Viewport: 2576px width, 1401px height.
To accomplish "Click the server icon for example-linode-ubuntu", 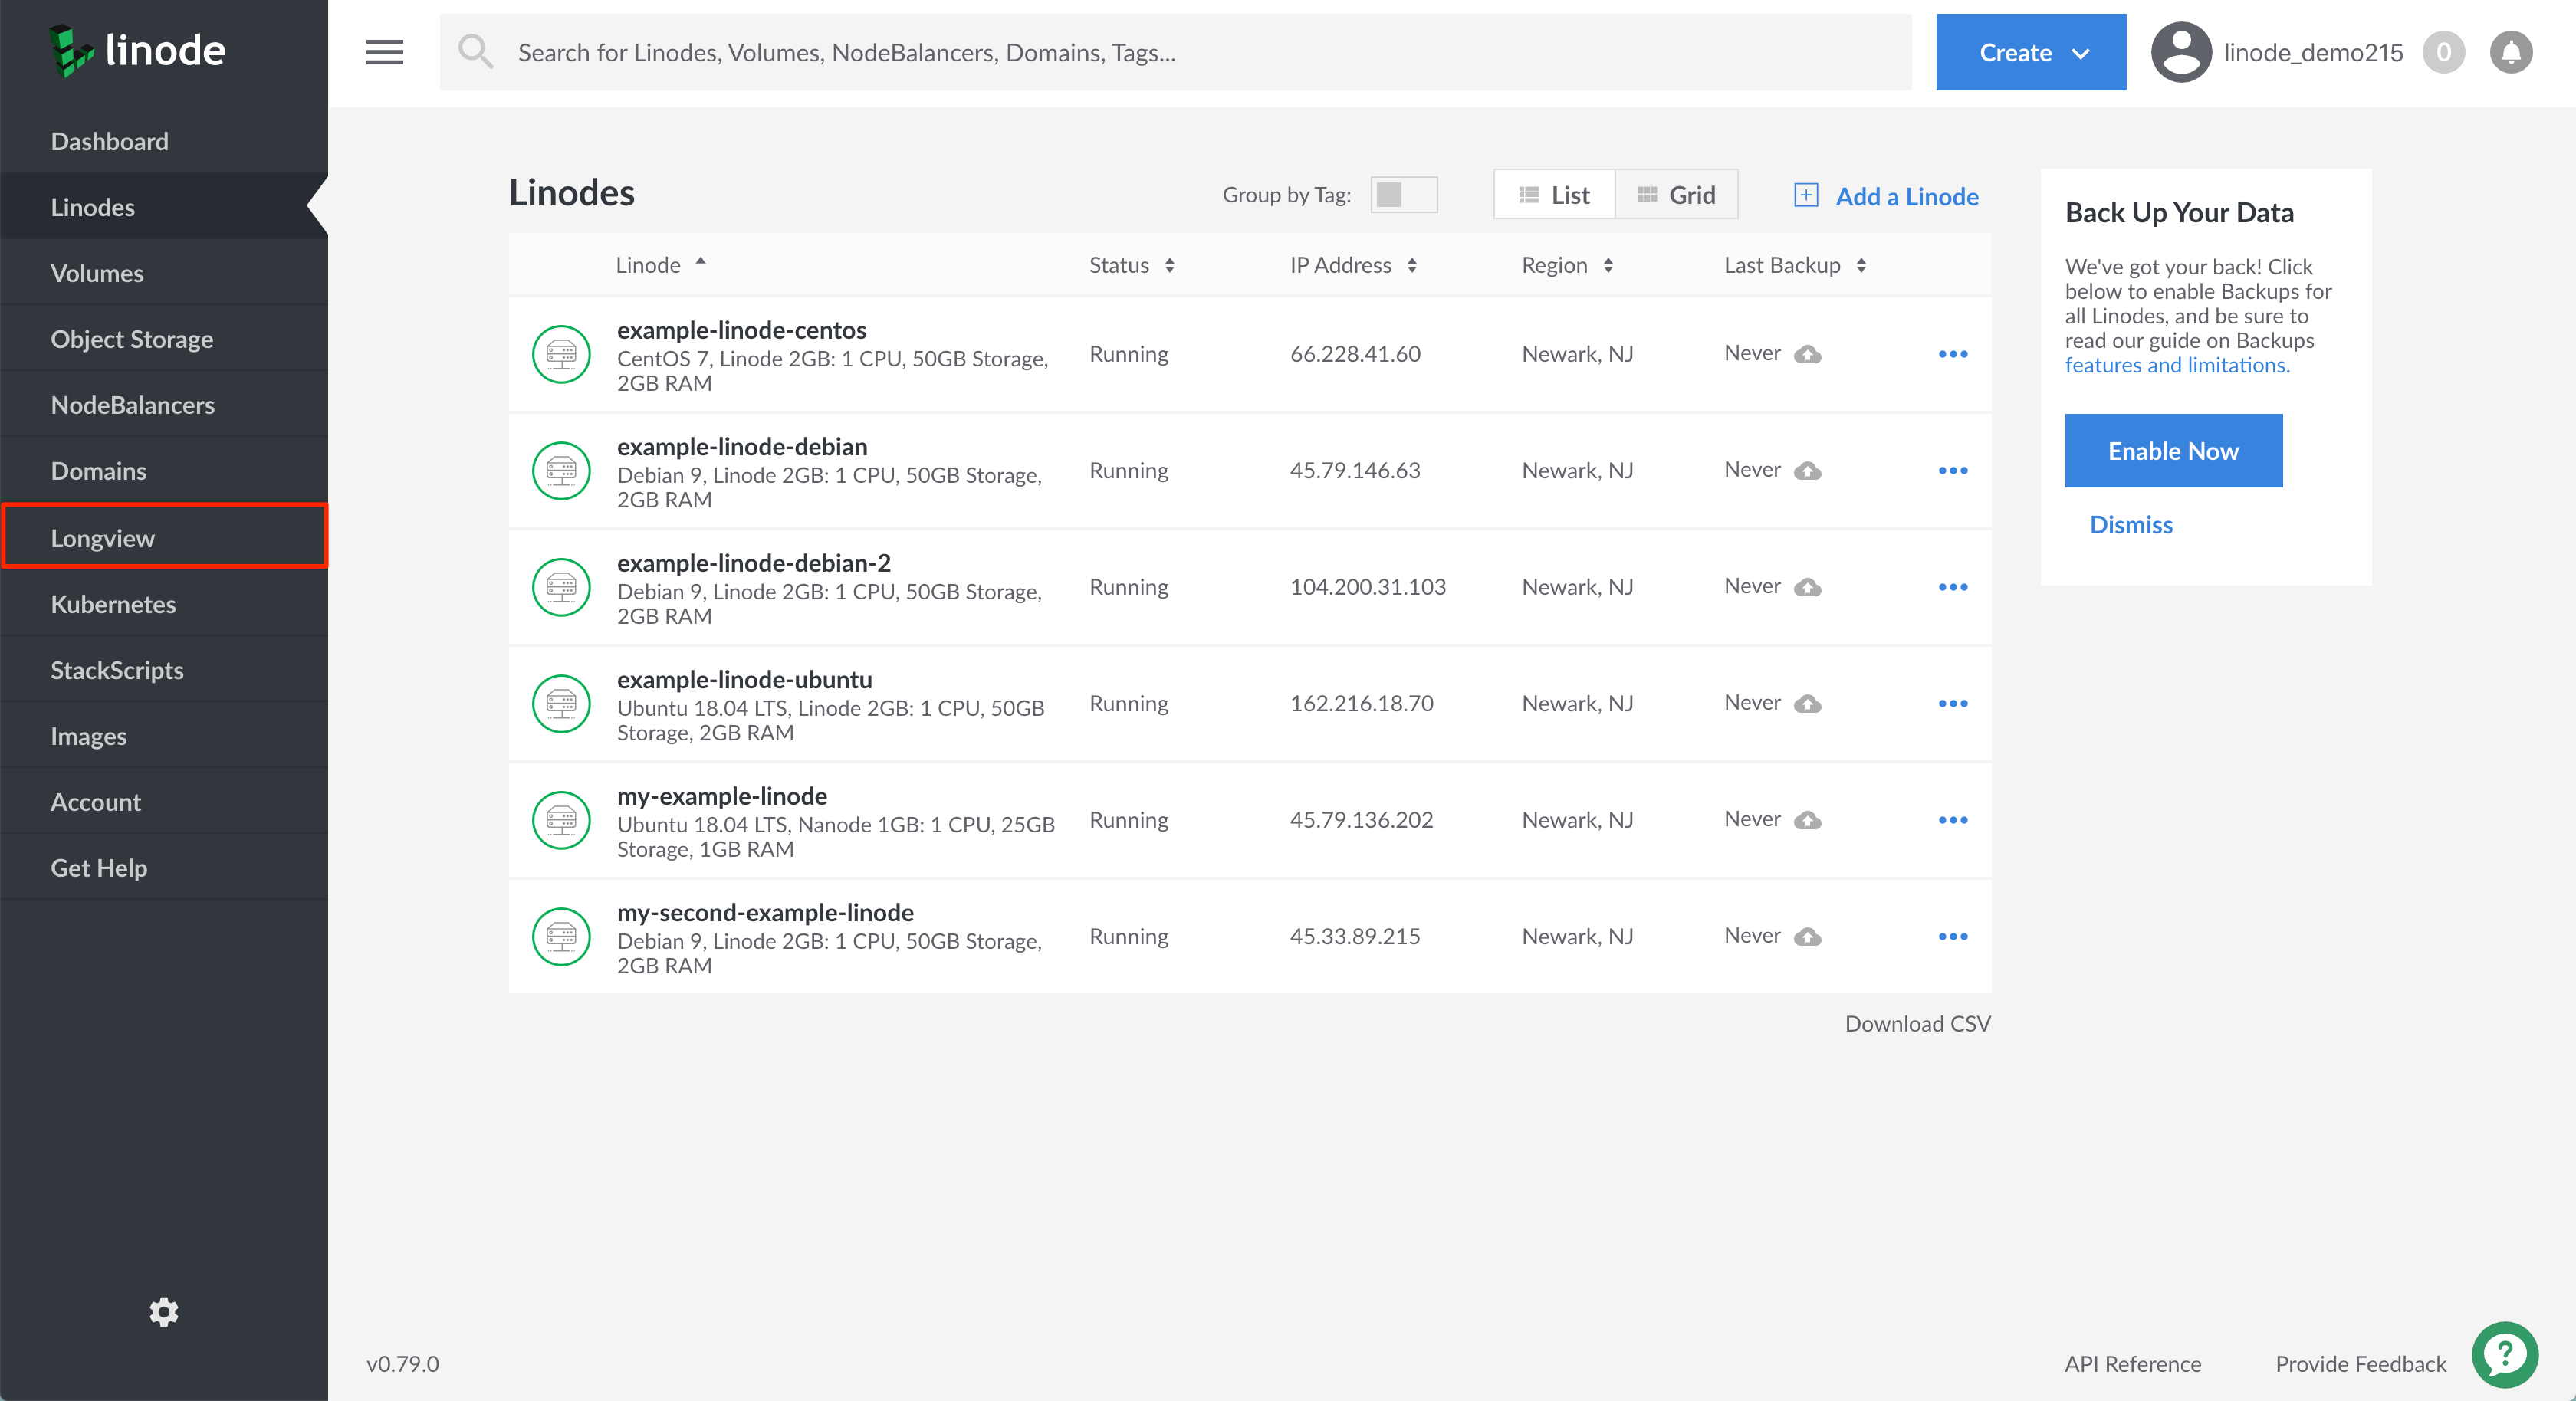I will click(x=561, y=703).
